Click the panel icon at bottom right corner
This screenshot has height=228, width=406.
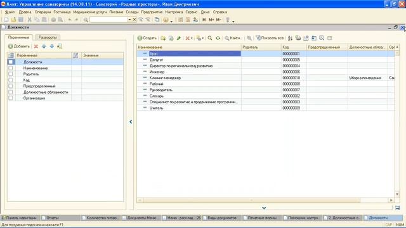[398, 208]
